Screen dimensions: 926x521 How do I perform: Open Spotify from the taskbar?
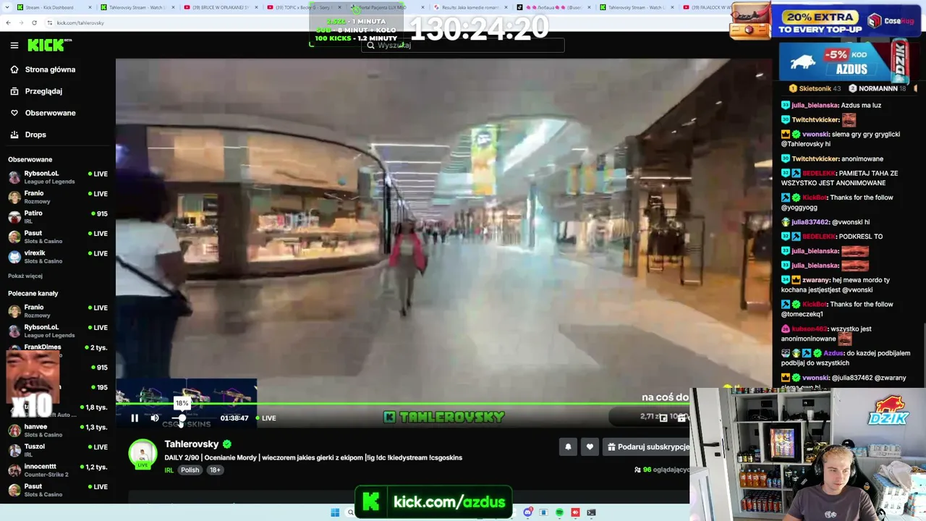[x=560, y=512]
